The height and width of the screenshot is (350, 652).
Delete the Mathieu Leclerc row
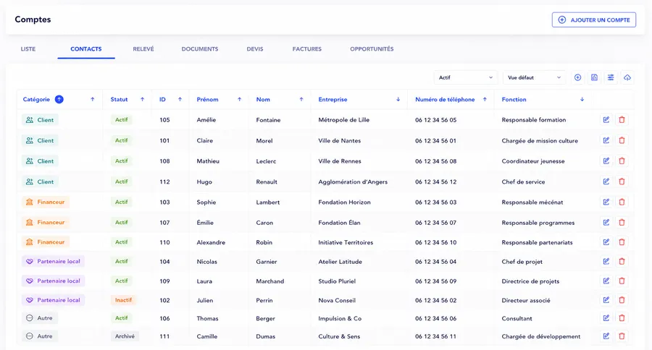coord(622,161)
